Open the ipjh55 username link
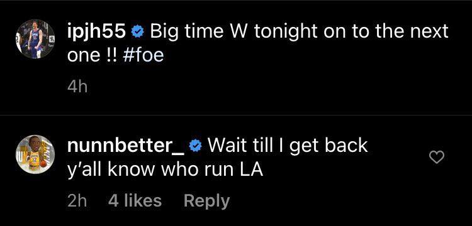 tap(97, 32)
